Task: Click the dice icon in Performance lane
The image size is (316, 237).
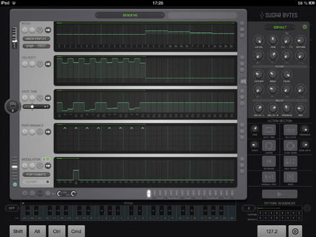Action: (39, 132)
